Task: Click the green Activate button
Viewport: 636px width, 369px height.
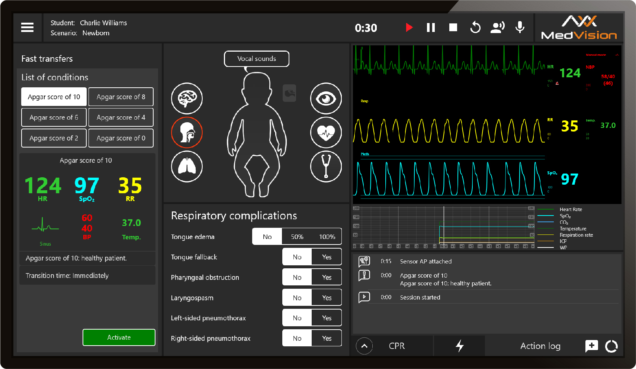Action: (x=119, y=337)
